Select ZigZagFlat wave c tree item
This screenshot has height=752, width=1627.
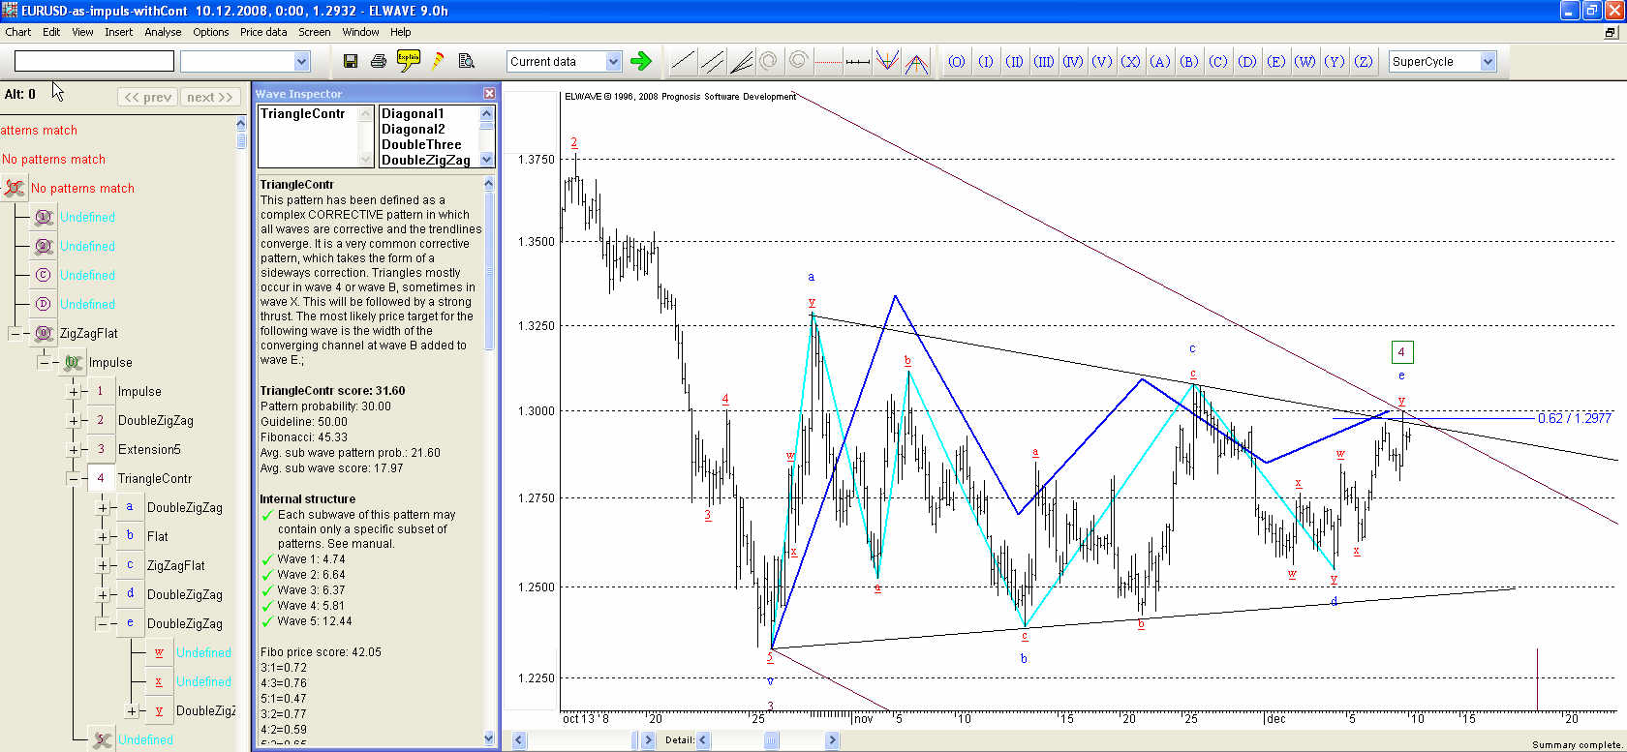click(x=175, y=565)
